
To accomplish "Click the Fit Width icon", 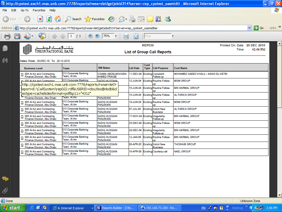I will 126,36.
